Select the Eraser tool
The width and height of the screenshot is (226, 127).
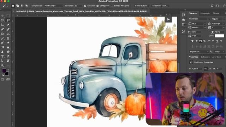[8, 43]
